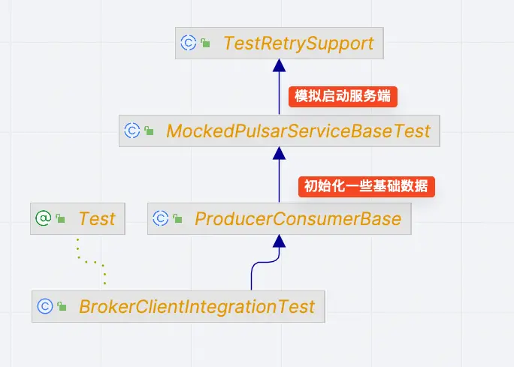Click the green lock icon on ProducerConsumerBase

[177, 220]
